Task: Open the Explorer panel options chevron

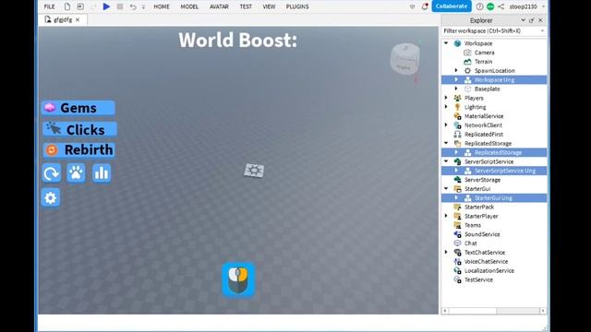Action: [523, 20]
